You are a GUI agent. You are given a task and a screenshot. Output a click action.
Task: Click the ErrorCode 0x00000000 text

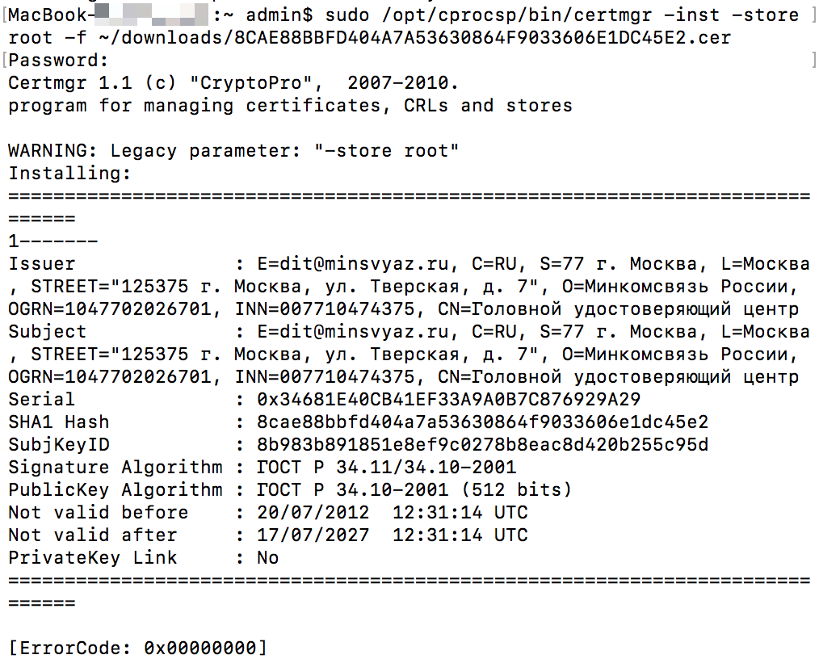pyautogui.click(x=138, y=648)
